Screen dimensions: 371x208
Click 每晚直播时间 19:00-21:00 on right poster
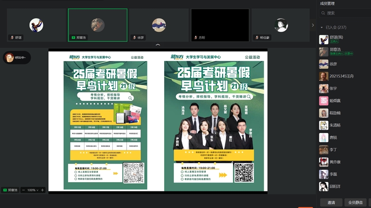pyautogui.click(x=198, y=168)
